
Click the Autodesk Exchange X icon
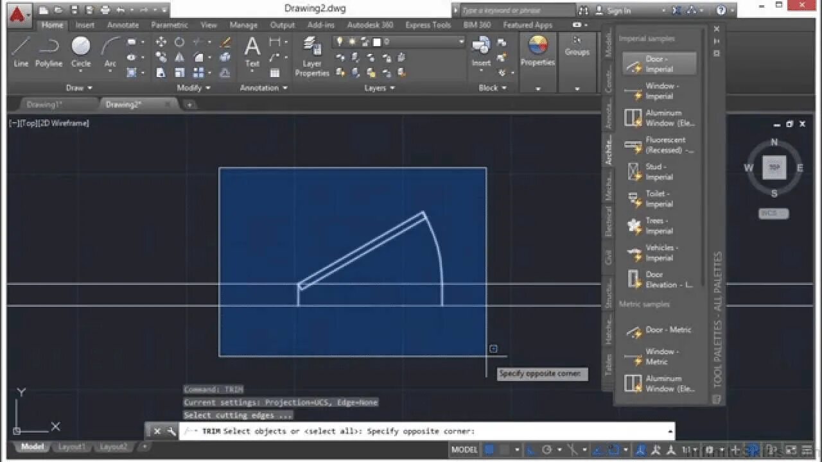[678, 10]
